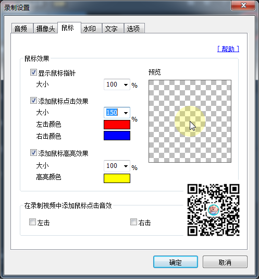Open highlight effect size dropdown
The image size is (259, 279).
point(126,166)
